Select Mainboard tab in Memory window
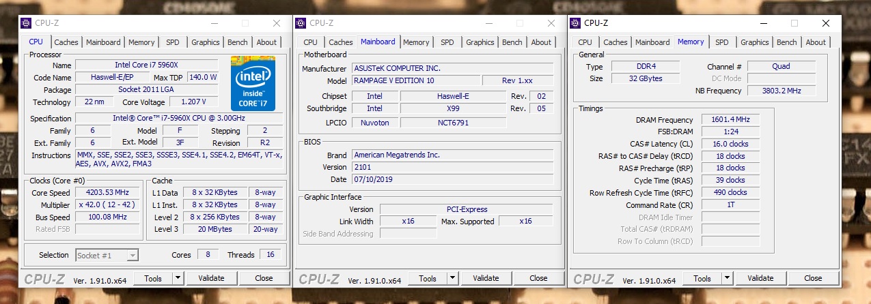Image resolution: width=871 pixels, height=304 pixels. [x=652, y=42]
